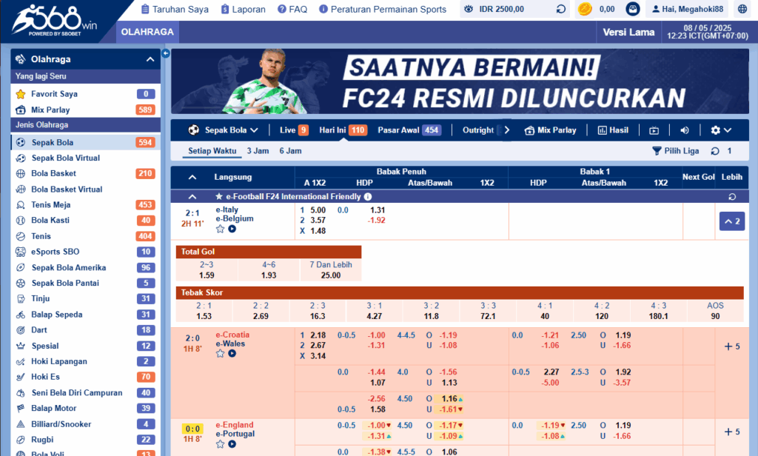Click the gold coin rewards icon
The width and height of the screenshot is (758, 456).
coord(585,10)
